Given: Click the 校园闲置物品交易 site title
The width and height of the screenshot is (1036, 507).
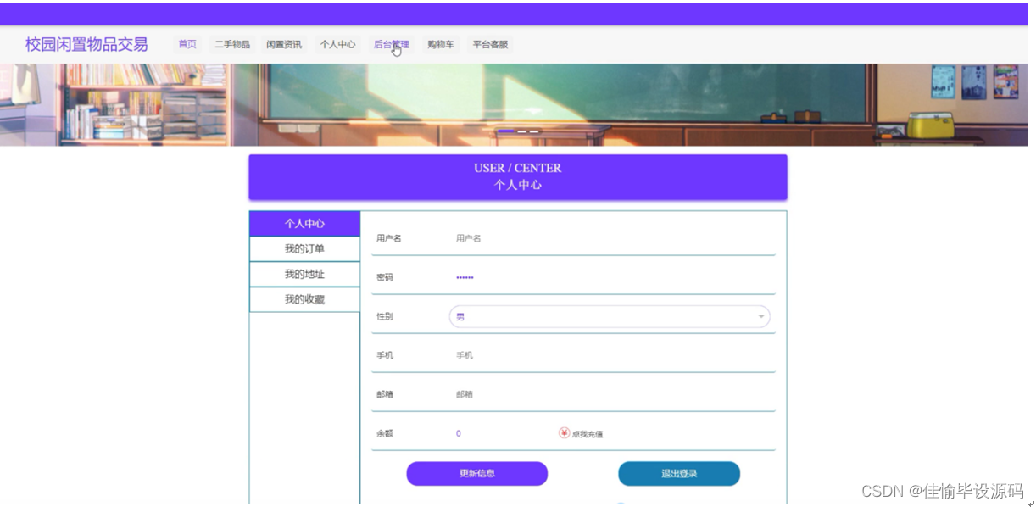Looking at the screenshot, I should point(86,44).
